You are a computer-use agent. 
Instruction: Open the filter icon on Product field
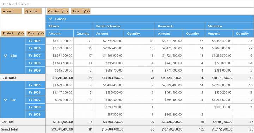[x=18, y=33]
